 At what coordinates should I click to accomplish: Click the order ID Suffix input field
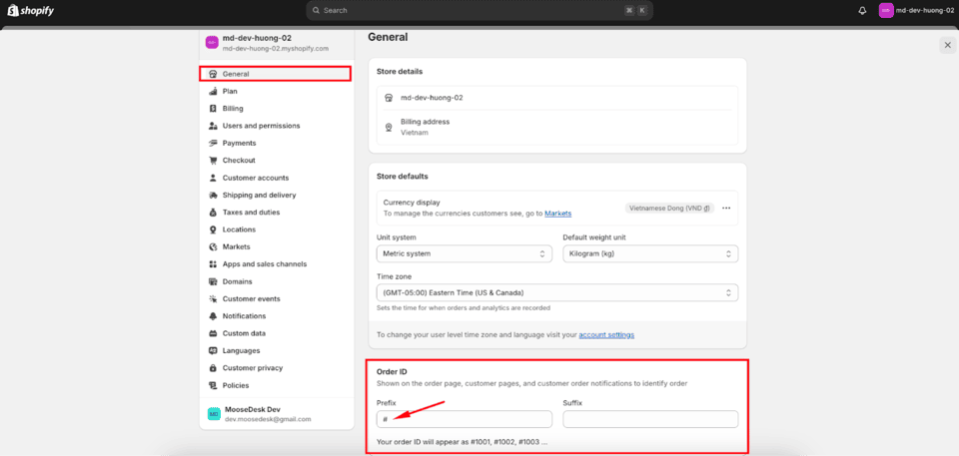click(650, 419)
